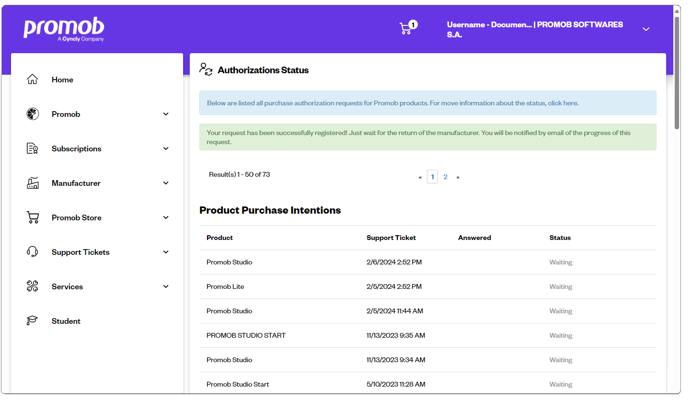The height and width of the screenshot is (400, 691).
Task: Go to next page with » arrow
Action: pos(458,177)
